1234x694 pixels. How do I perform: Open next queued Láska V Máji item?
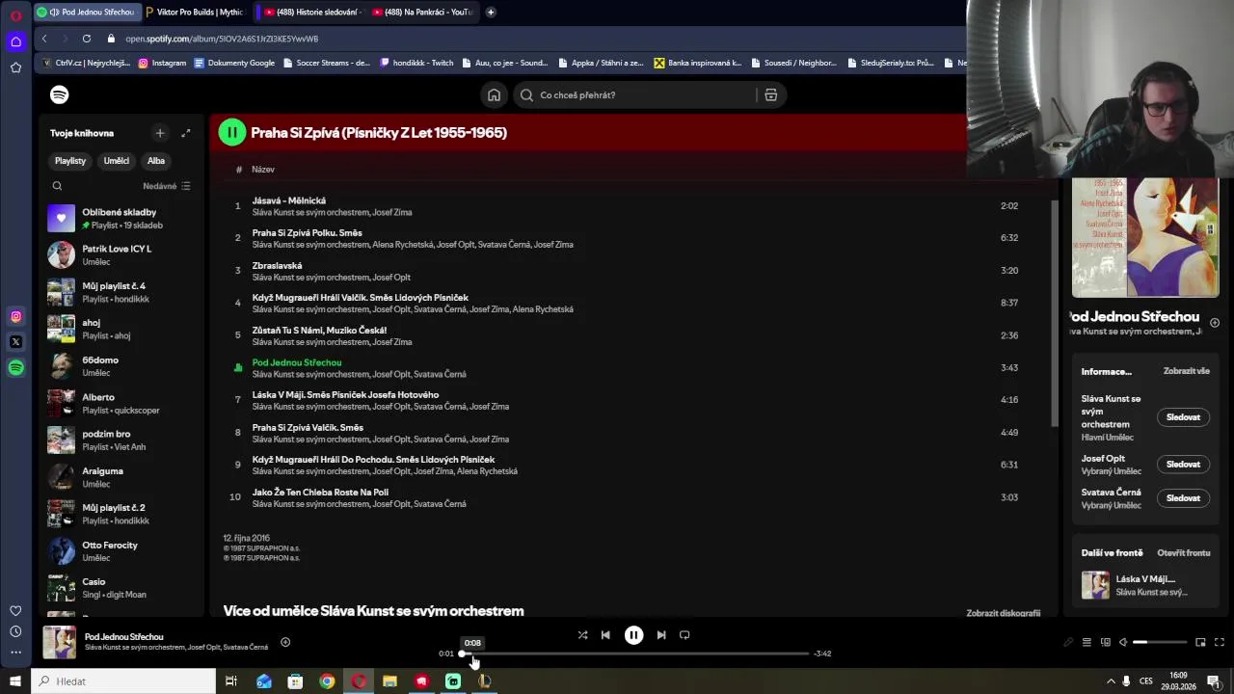pyautogui.click(x=1145, y=585)
